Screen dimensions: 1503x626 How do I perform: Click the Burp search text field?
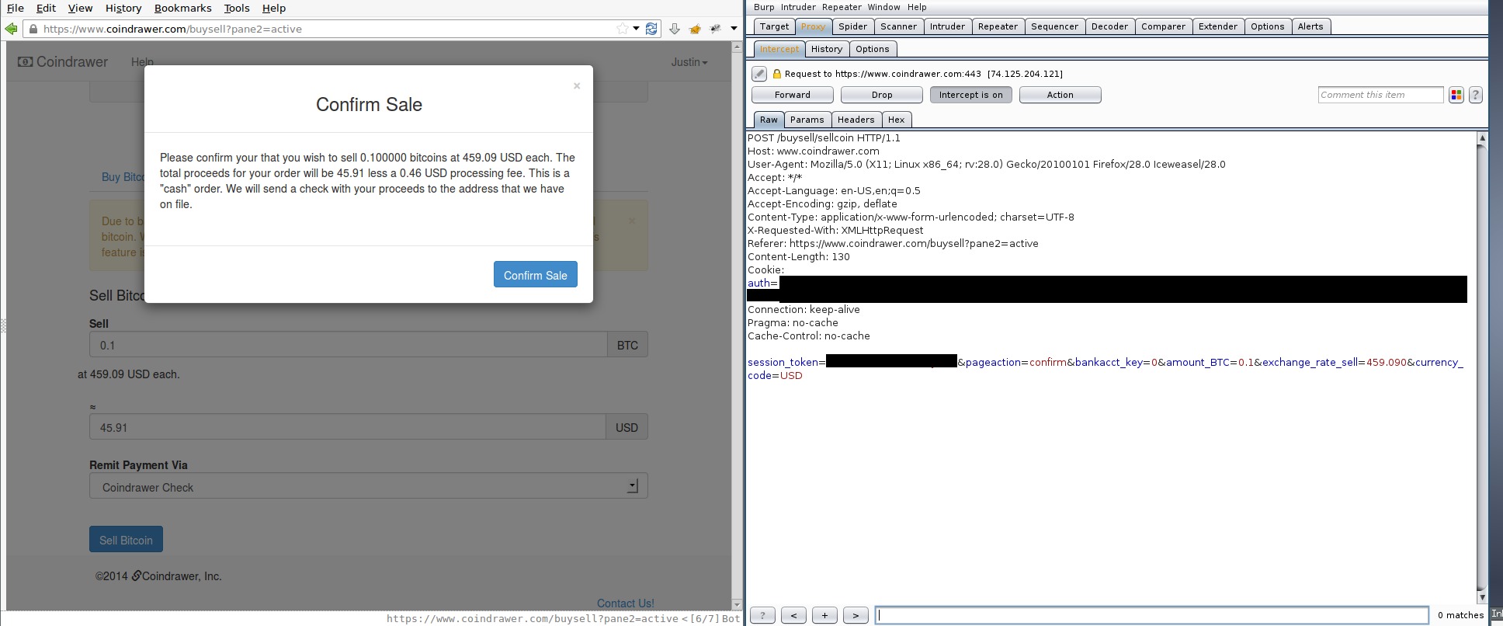click(1152, 615)
